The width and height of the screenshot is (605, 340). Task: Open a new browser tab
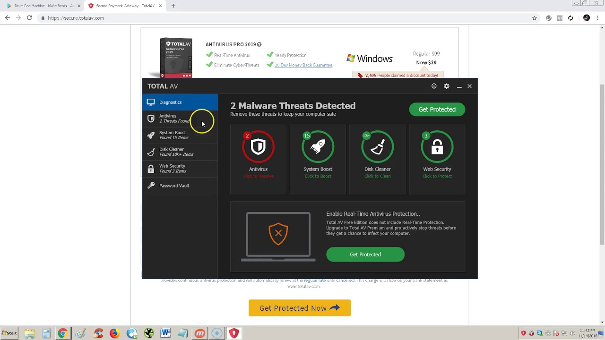pyautogui.click(x=173, y=6)
